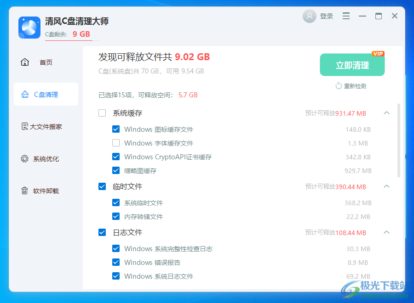Select the C盘清理 sidebar icon
Screen dimensions: 414x303
(25, 94)
